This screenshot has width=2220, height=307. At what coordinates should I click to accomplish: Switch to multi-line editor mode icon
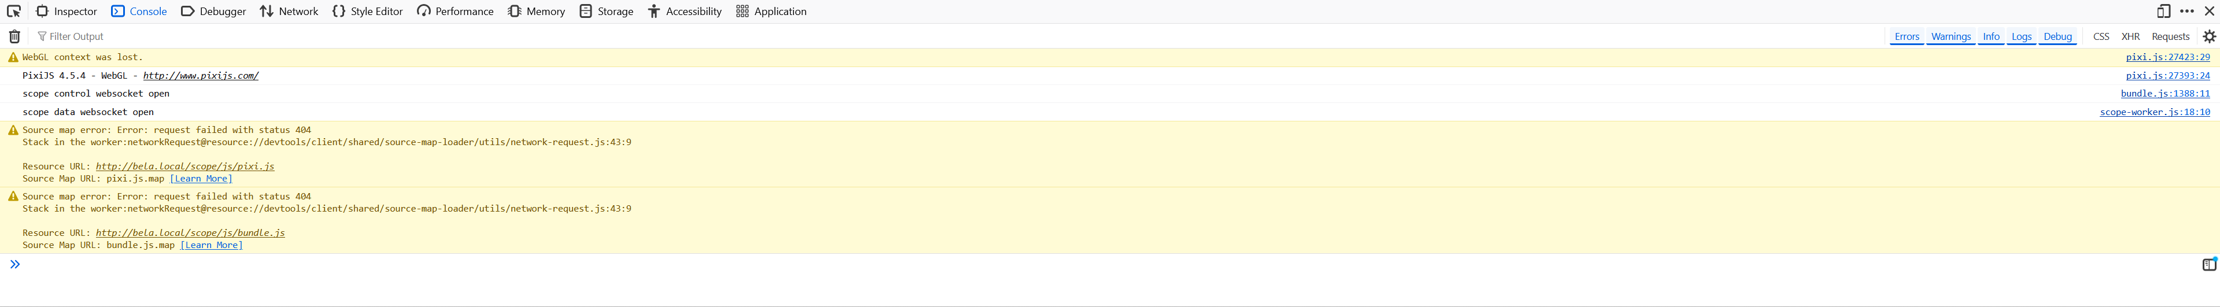point(2209,265)
